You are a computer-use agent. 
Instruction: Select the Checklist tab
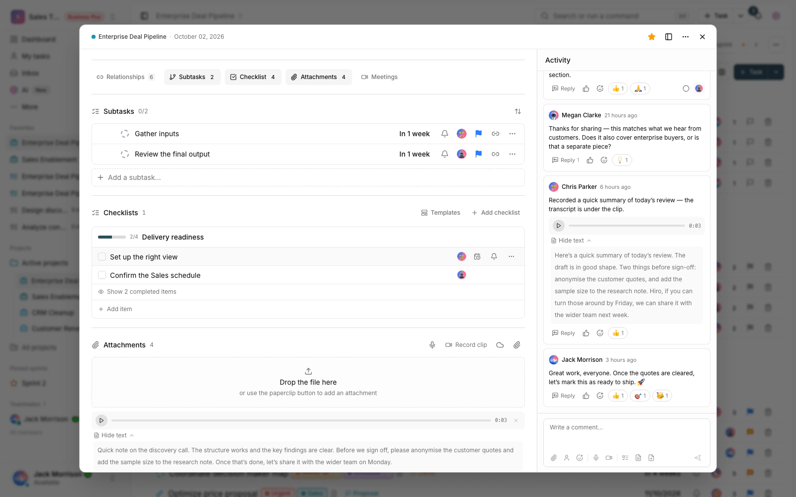[253, 77]
